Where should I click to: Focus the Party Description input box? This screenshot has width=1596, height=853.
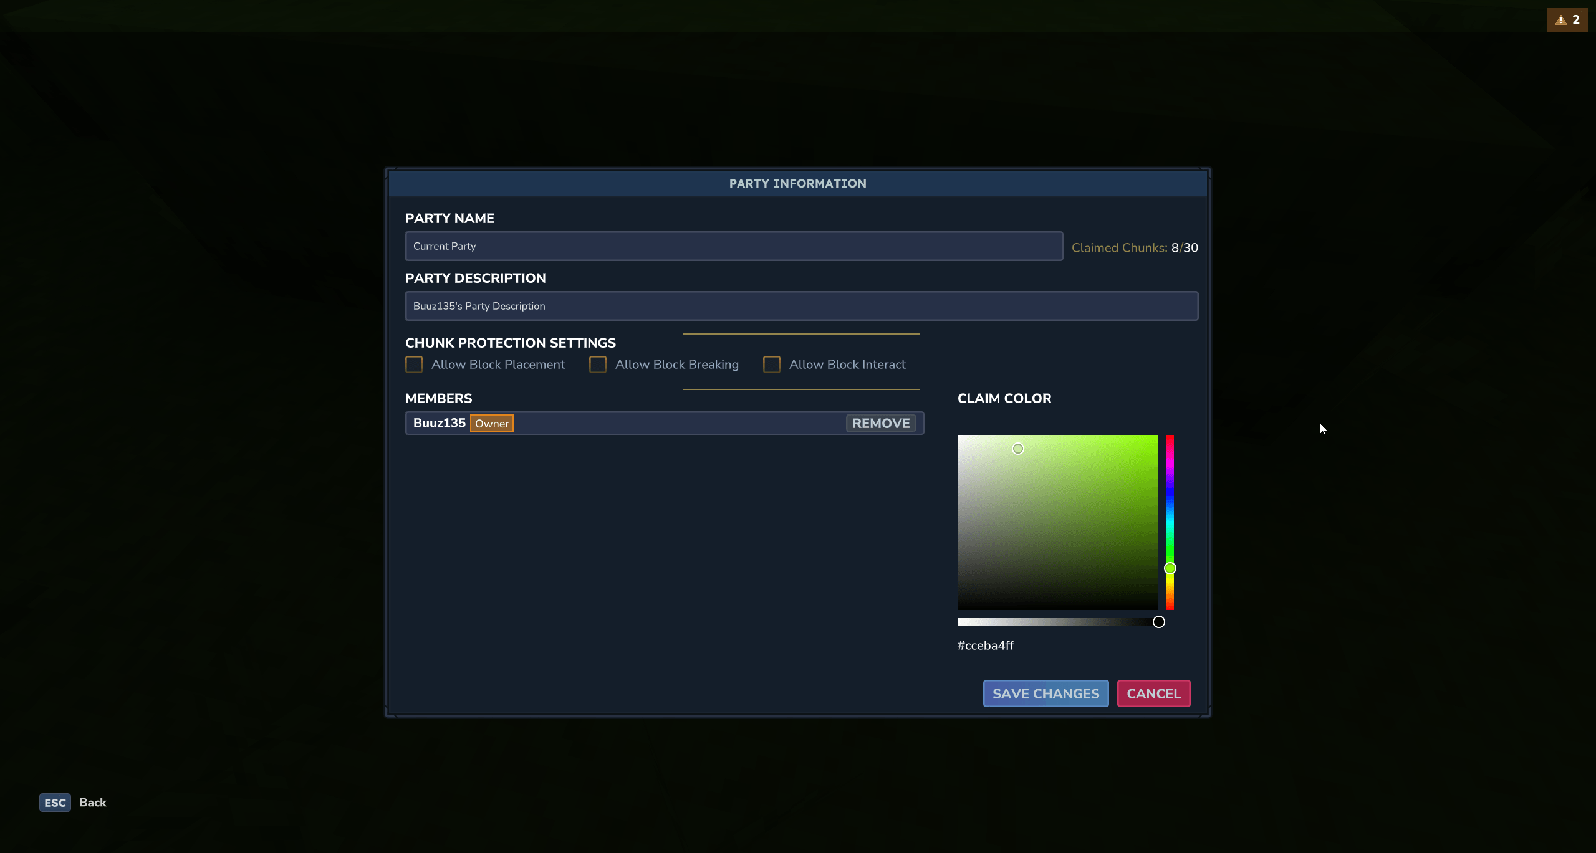coord(801,306)
